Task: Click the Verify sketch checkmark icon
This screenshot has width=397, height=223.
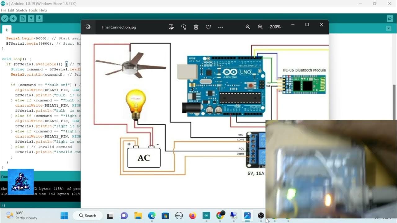Action: pyautogui.click(x=5, y=19)
